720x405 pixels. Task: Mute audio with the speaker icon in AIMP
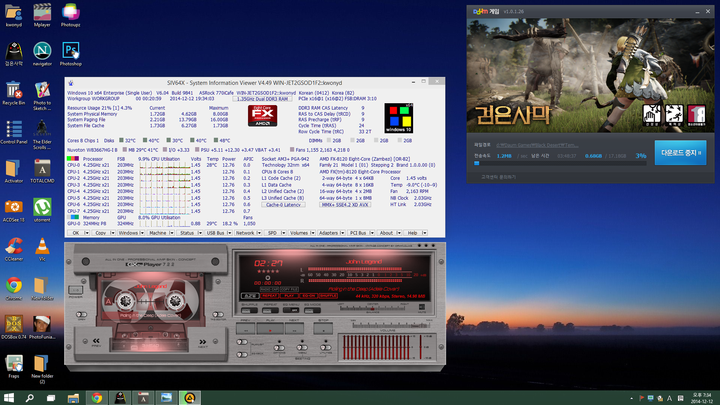point(422,307)
